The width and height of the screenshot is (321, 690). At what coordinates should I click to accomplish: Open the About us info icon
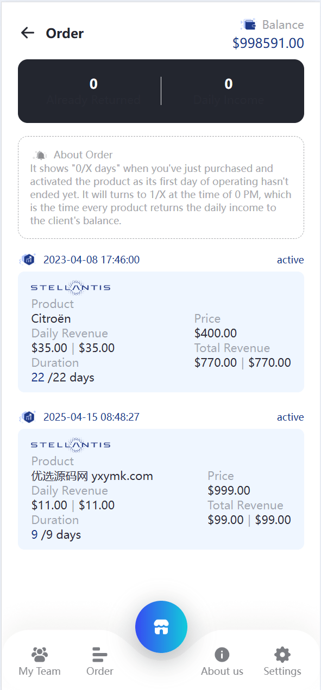point(222,654)
